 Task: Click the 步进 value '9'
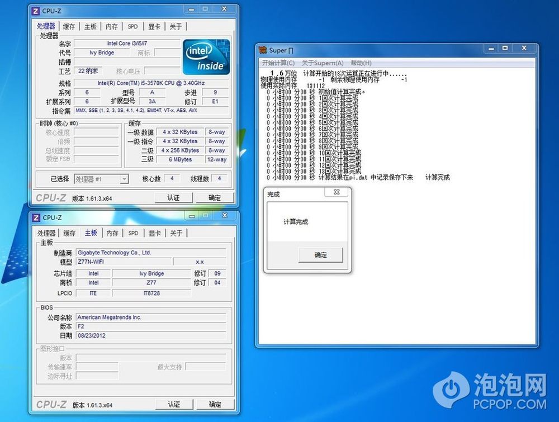215,92
